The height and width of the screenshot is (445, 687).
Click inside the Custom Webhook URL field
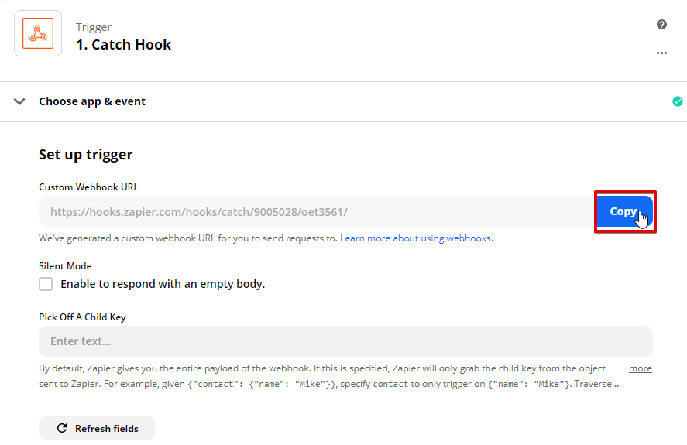(x=316, y=211)
